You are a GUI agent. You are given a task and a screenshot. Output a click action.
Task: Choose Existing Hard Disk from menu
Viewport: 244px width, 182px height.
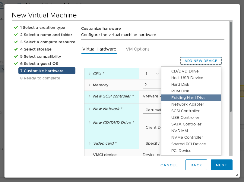pos(188,98)
